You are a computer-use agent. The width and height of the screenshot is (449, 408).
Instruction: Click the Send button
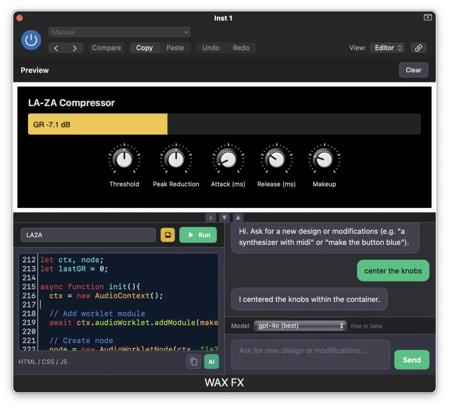coord(411,360)
